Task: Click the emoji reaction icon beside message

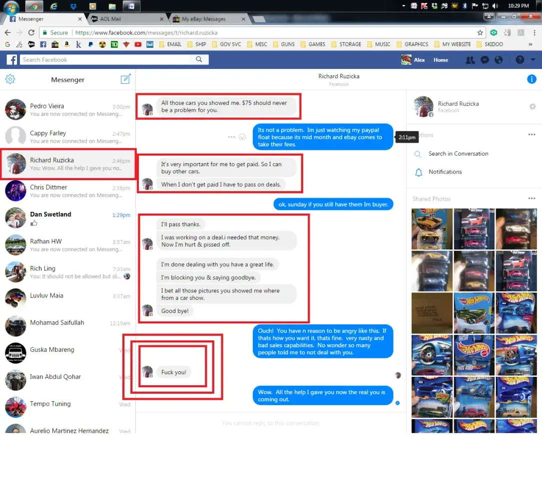Action: coord(242,137)
